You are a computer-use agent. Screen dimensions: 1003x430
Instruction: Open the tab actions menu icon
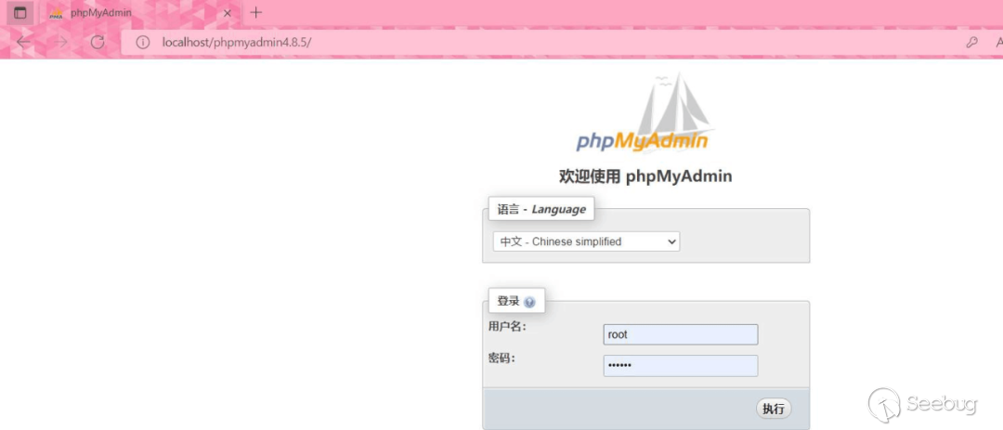[x=20, y=13]
